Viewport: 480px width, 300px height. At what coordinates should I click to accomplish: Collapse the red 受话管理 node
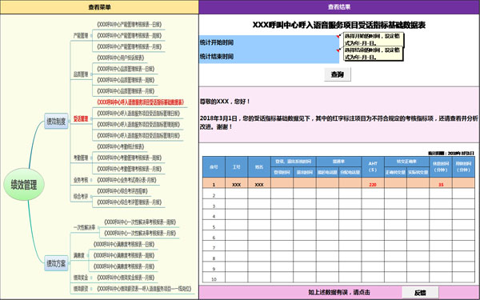pyautogui.click(x=81, y=118)
